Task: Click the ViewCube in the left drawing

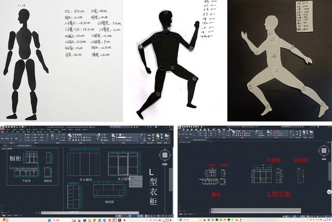Action: 165,155
